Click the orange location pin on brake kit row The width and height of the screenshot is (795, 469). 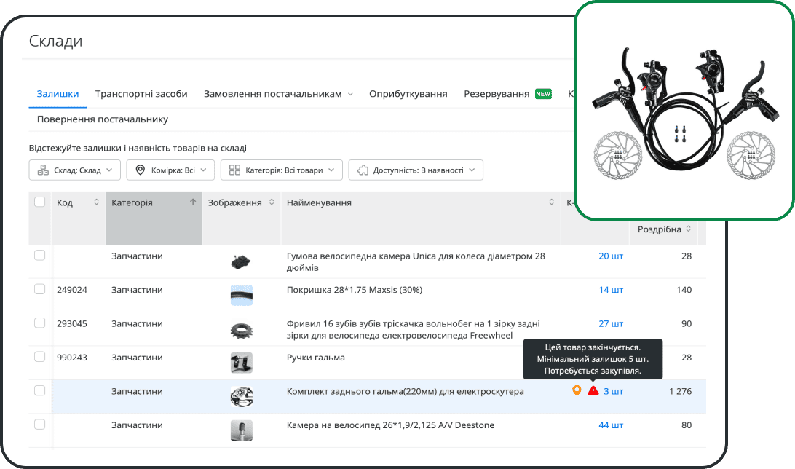pyautogui.click(x=577, y=391)
